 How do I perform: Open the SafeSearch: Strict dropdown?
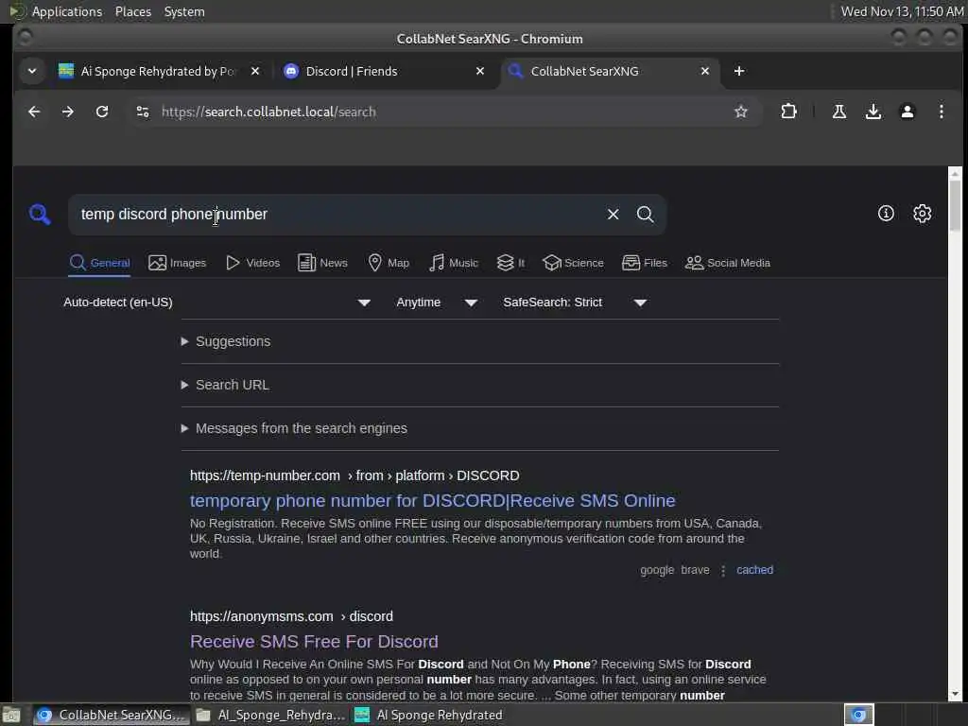coord(575,302)
